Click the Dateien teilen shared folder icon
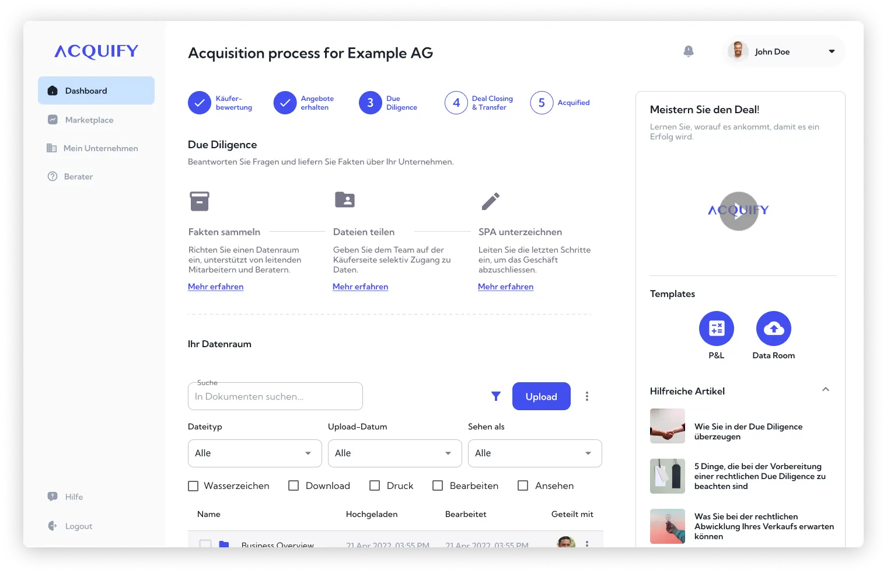887x573 pixels. [x=345, y=200]
